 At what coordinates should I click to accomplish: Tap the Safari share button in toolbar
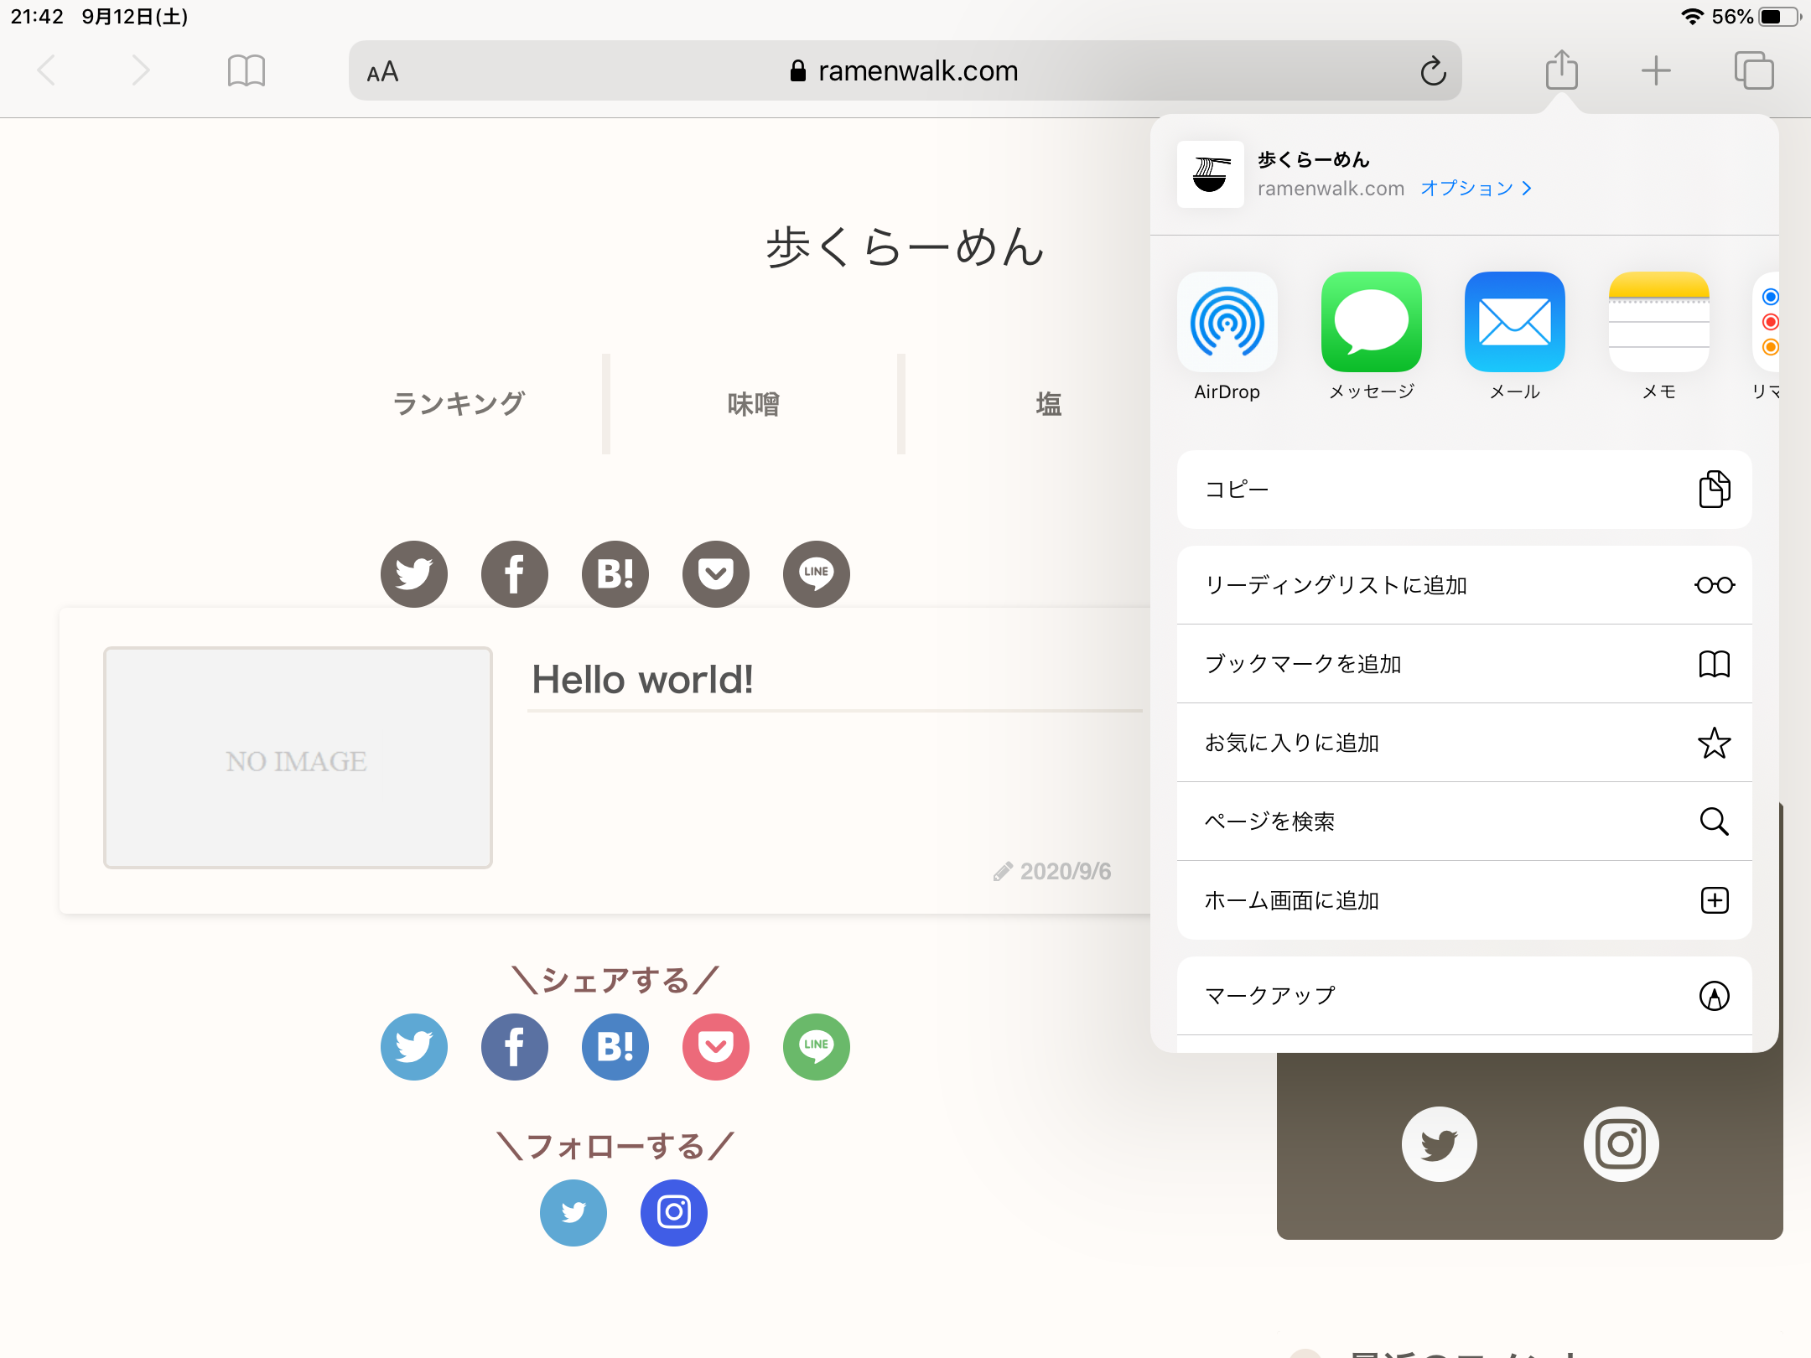[x=1561, y=70]
